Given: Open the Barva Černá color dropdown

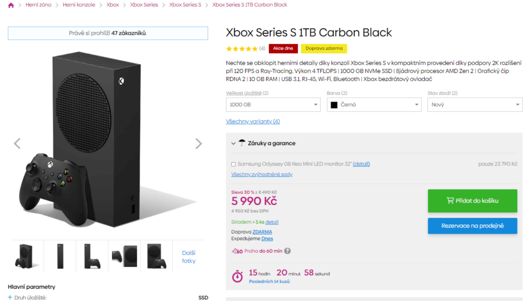Looking at the screenshot, I should tap(374, 105).
